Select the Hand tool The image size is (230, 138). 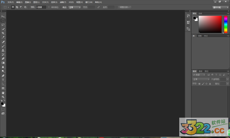(3, 93)
